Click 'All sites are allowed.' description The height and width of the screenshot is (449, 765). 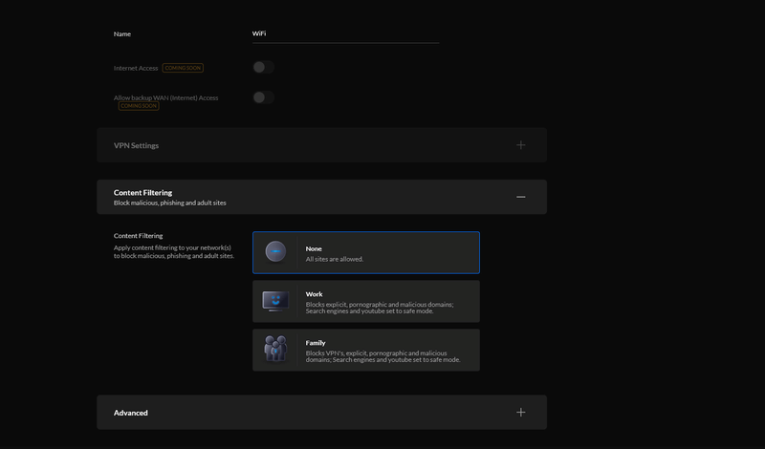(334, 259)
